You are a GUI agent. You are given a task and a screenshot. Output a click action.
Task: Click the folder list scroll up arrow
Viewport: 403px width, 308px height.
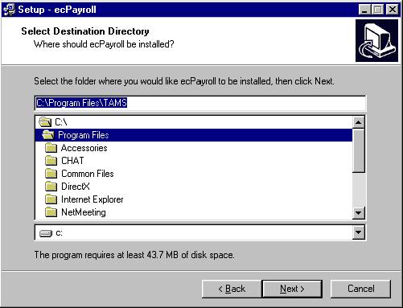coord(359,122)
